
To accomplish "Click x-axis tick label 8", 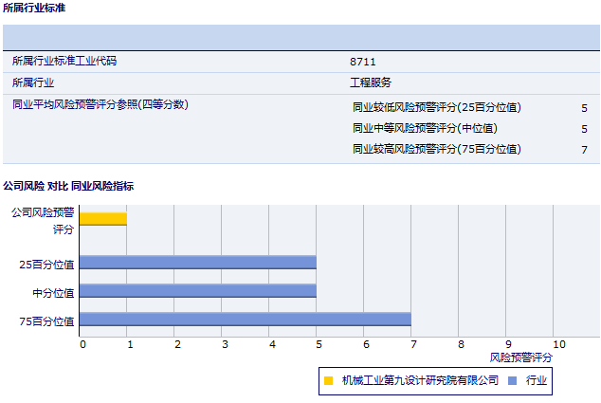I will [x=461, y=344].
